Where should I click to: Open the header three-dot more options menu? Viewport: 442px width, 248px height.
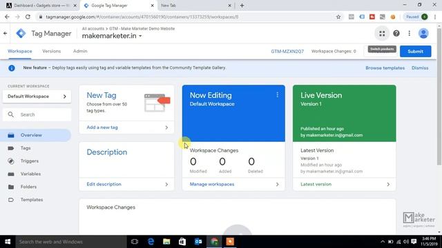click(410, 34)
